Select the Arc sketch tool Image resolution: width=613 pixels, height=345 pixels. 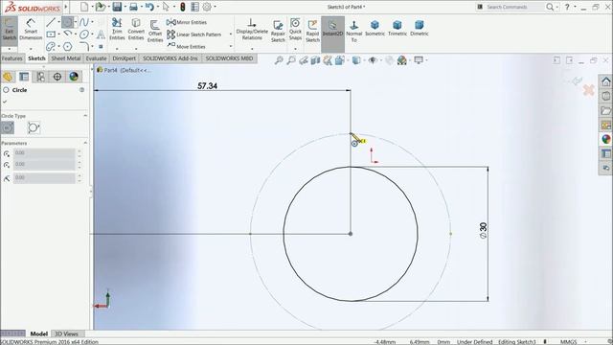click(68, 34)
